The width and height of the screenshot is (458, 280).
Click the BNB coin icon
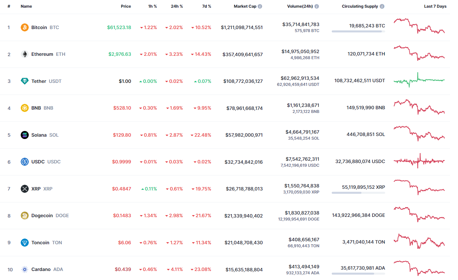(x=25, y=108)
